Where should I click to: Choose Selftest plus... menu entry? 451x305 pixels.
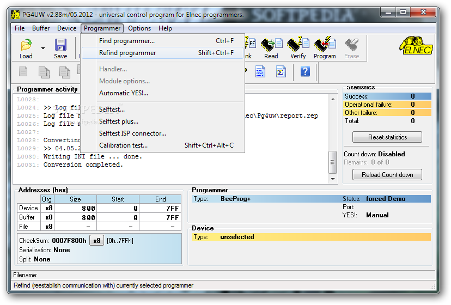(163, 121)
